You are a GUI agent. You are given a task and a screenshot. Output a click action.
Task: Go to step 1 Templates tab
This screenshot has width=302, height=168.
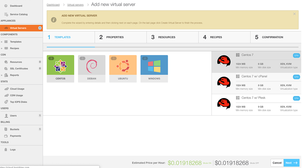point(69,37)
